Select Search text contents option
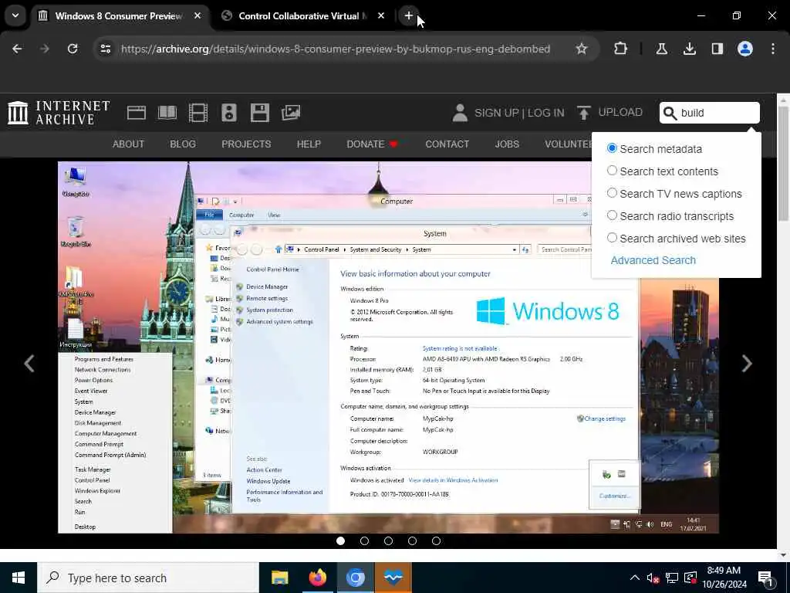This screenshot has height=593, width=790. pos(612,171)
